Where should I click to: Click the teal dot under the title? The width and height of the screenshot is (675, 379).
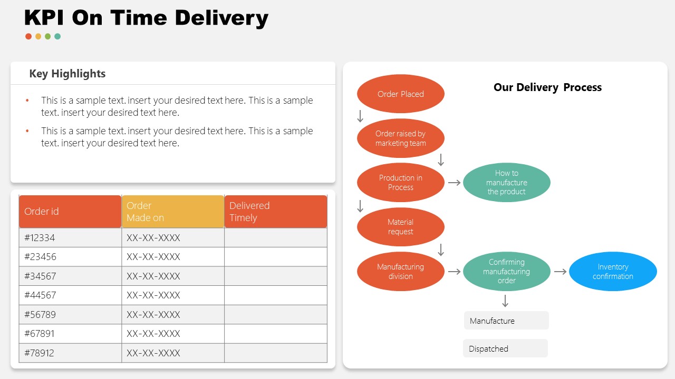tap(57, 36)
